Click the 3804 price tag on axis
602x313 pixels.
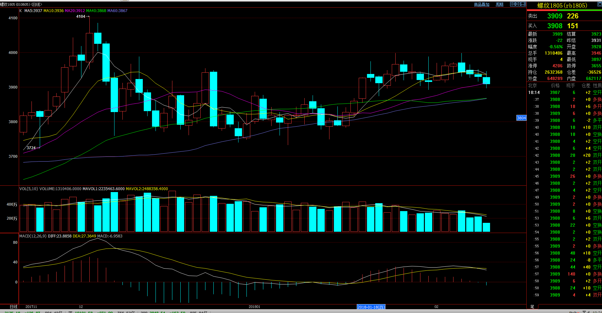click(x=521, y=118)
